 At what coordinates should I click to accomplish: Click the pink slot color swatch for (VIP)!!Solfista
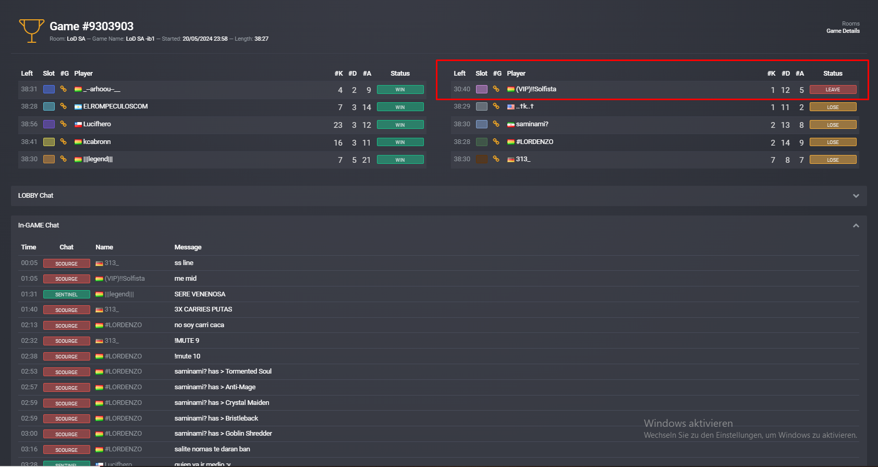pyautogui.click(x=482, y=89)
